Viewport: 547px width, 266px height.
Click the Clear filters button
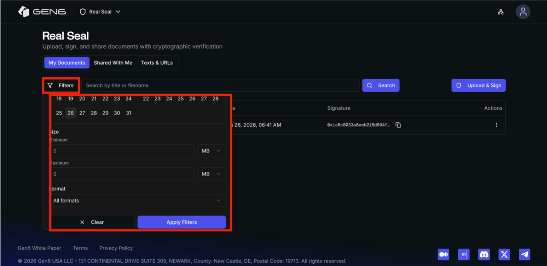point(92,222)
